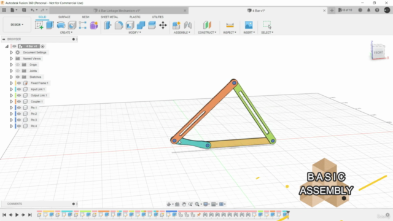Select the Combine tool

pos(141,25)
